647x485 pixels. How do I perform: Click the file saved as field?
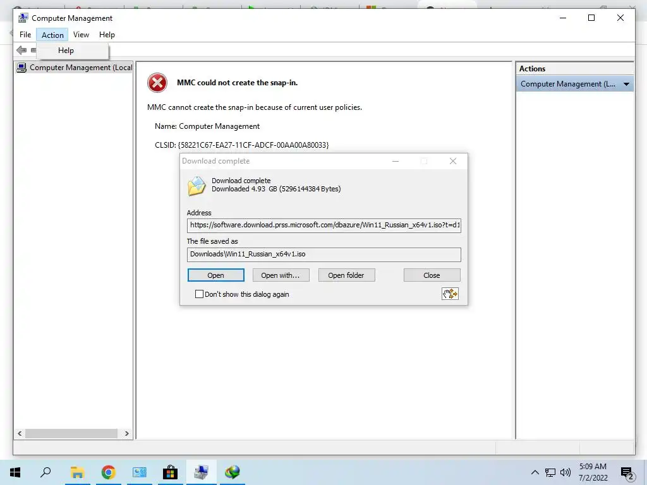[x=324, y=254]
